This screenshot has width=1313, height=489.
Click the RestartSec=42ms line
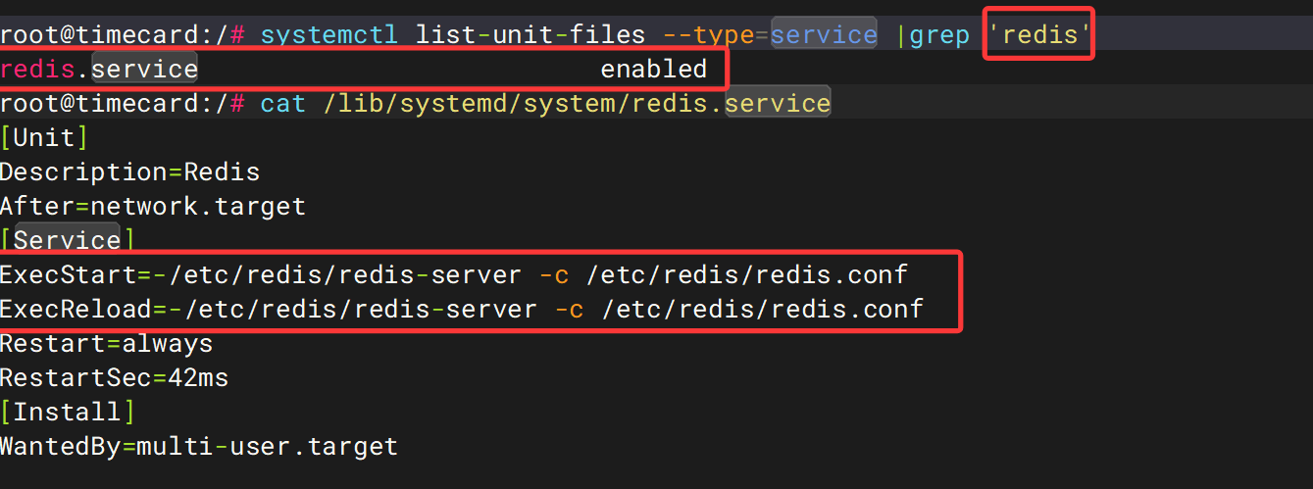[x=114, y=378]
